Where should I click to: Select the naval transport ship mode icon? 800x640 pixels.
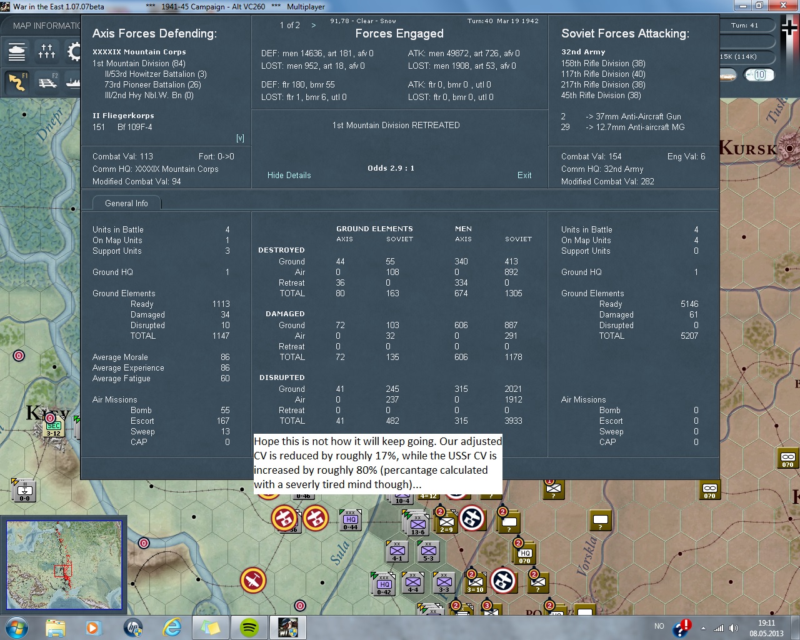[74, 82]
